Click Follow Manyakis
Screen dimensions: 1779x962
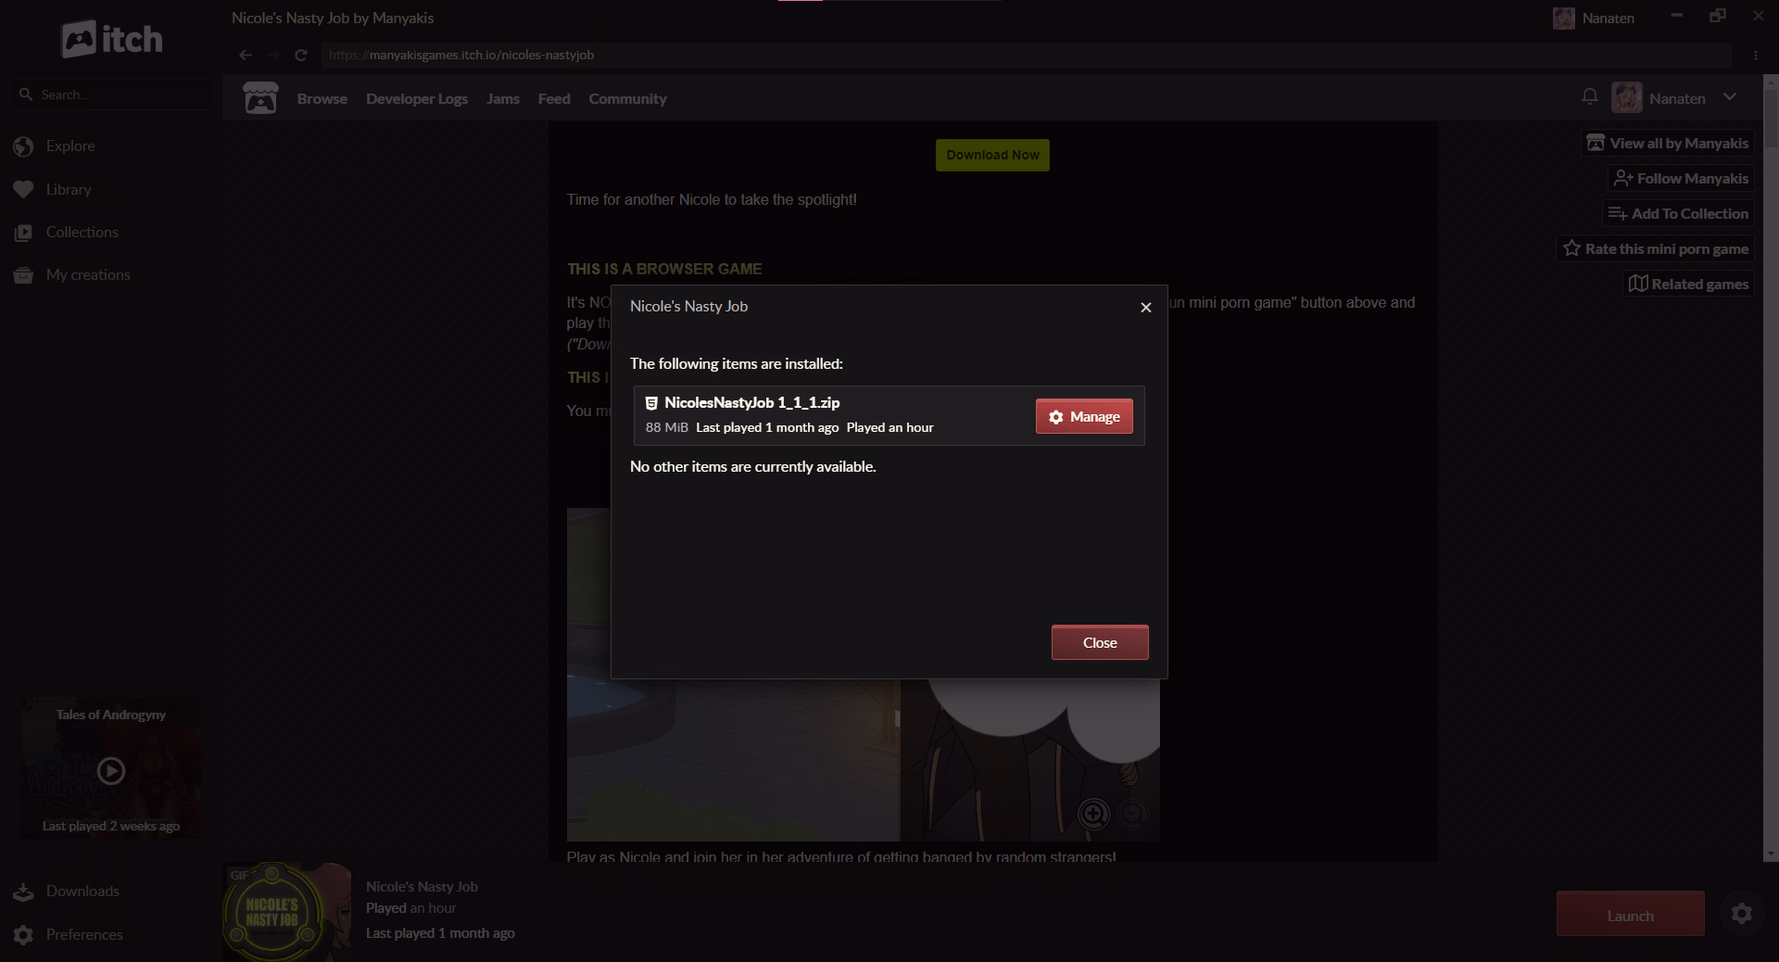(x=1681, y=178)
